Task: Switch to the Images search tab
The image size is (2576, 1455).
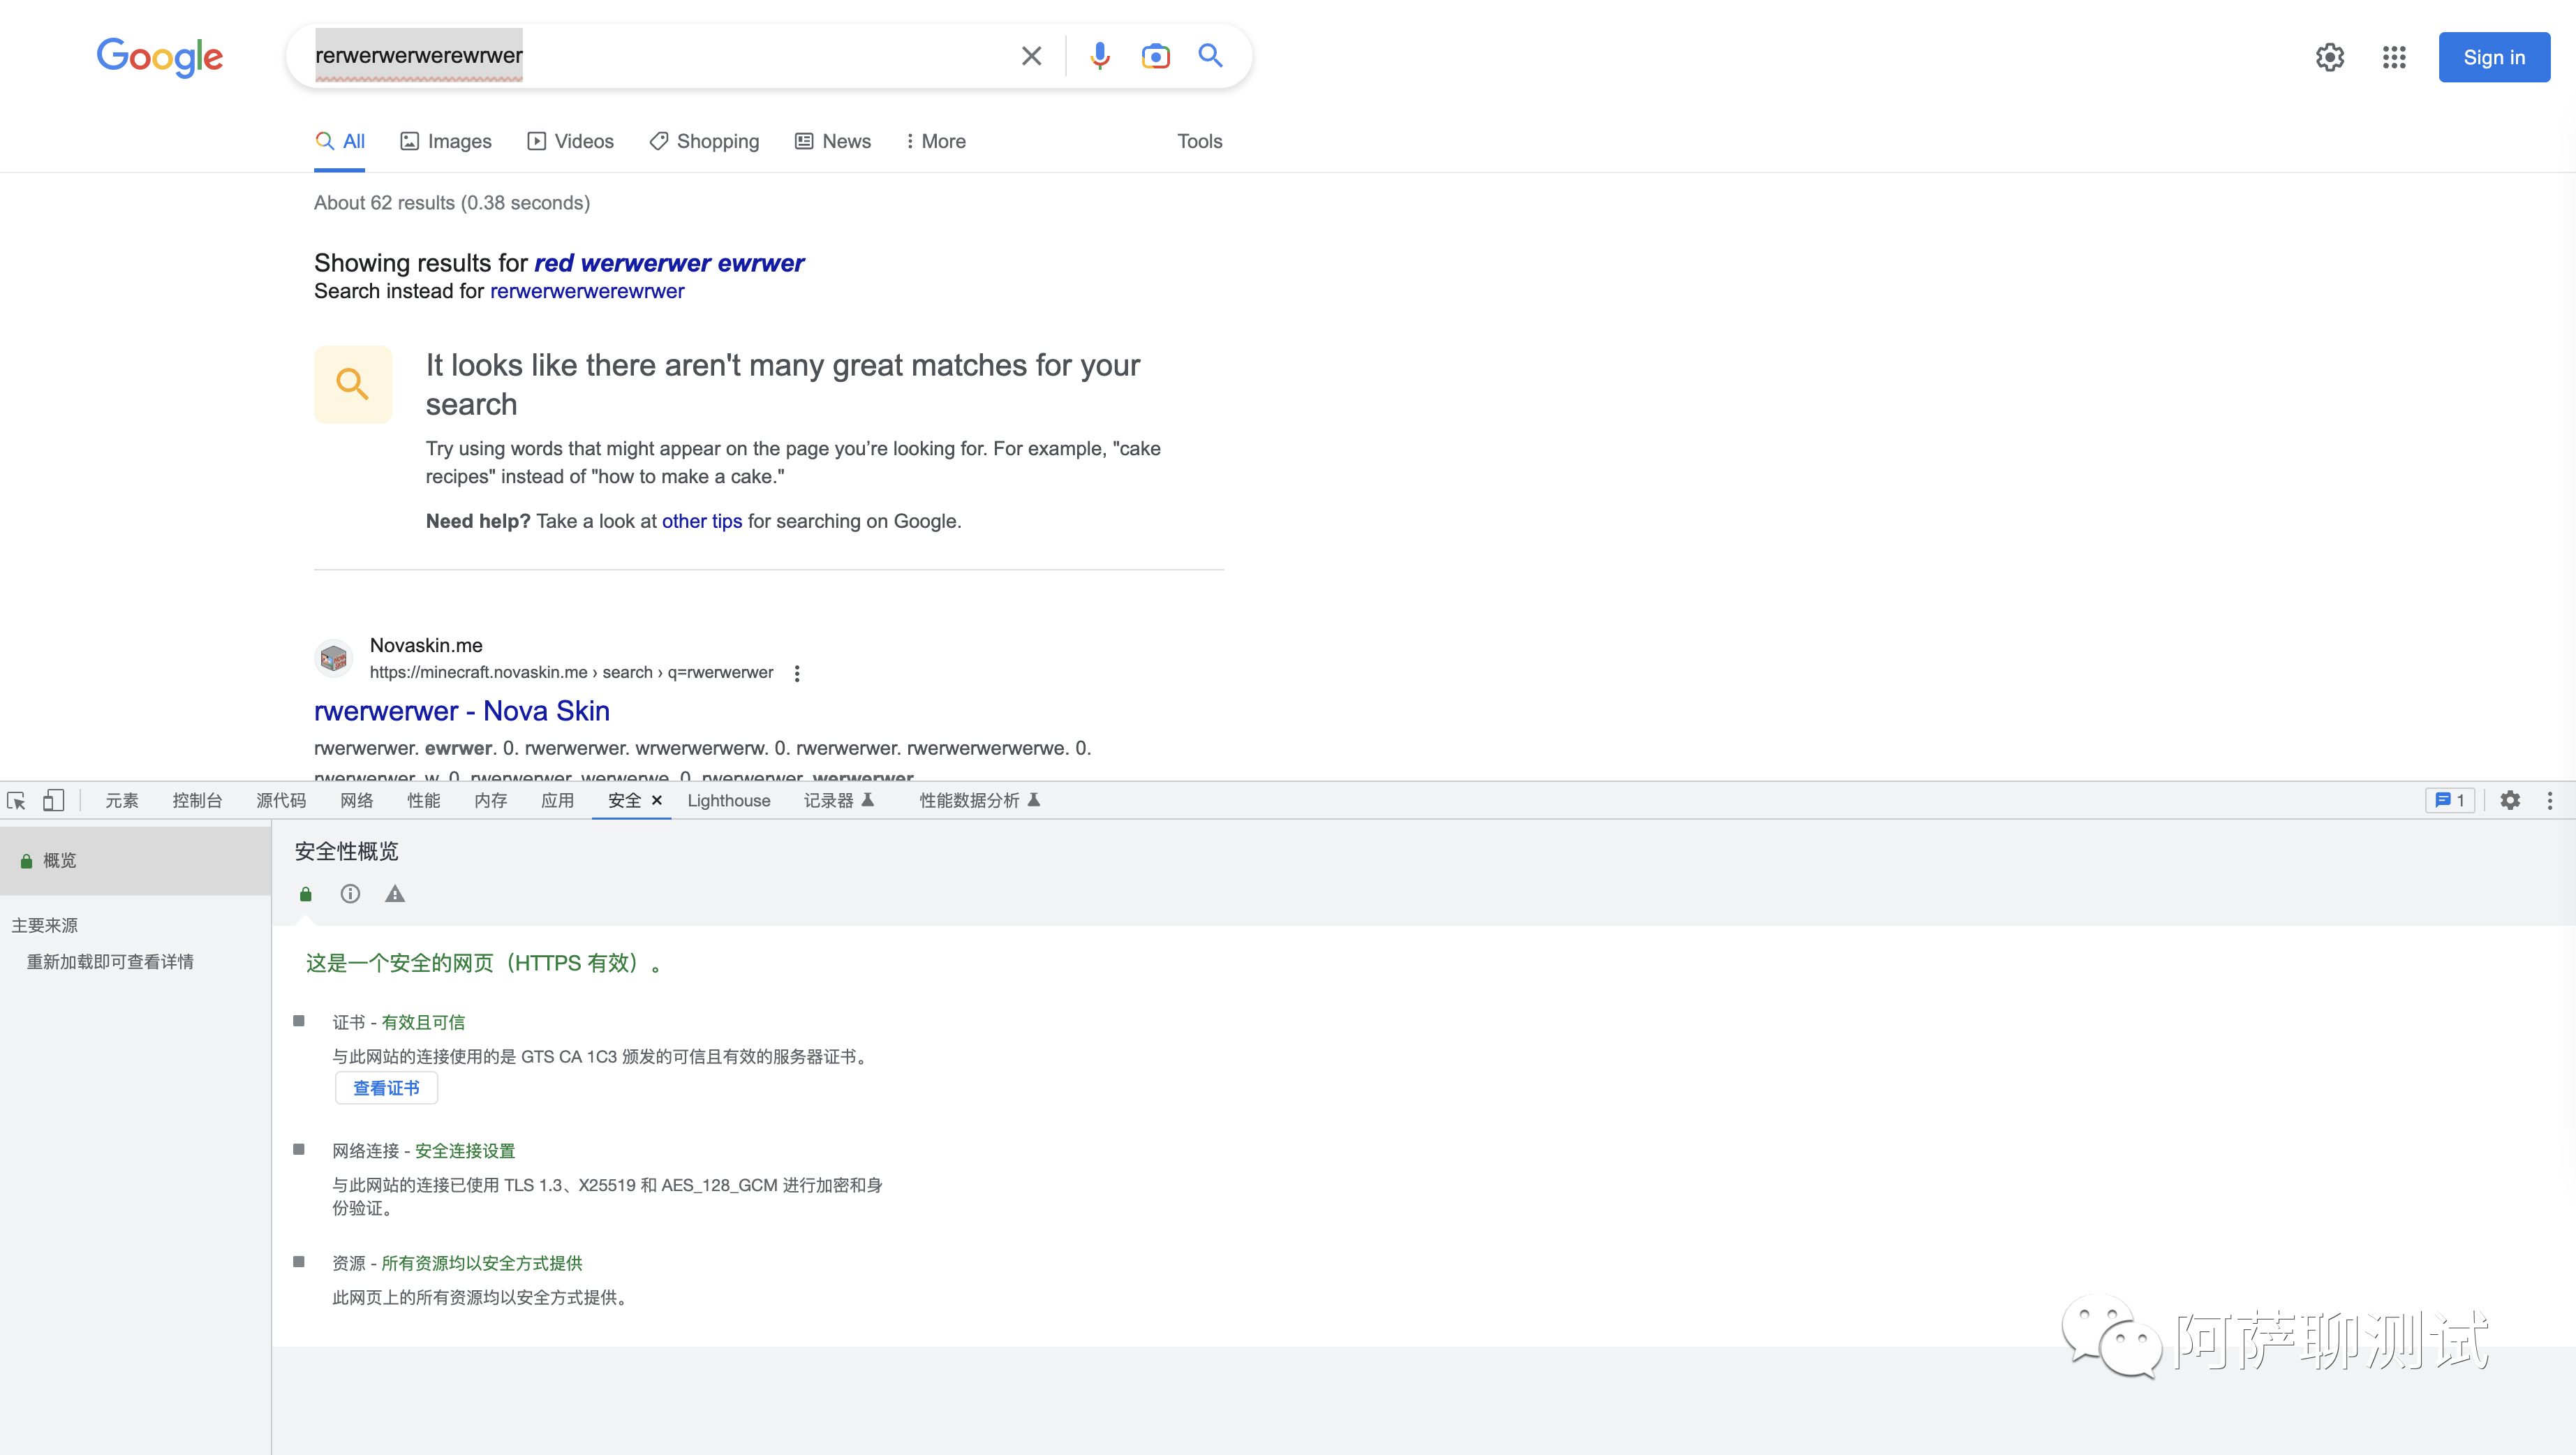Action: point(446,141)
